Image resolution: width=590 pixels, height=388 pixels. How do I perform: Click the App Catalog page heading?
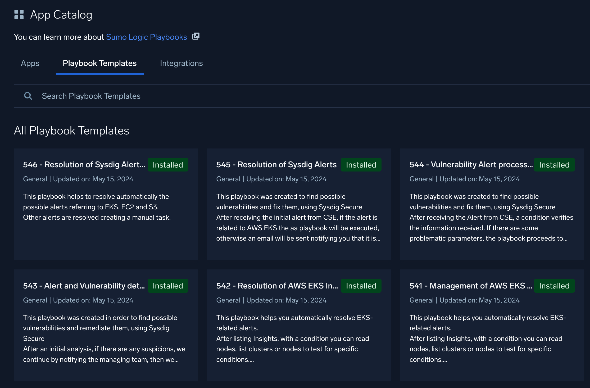pos(61,15)
